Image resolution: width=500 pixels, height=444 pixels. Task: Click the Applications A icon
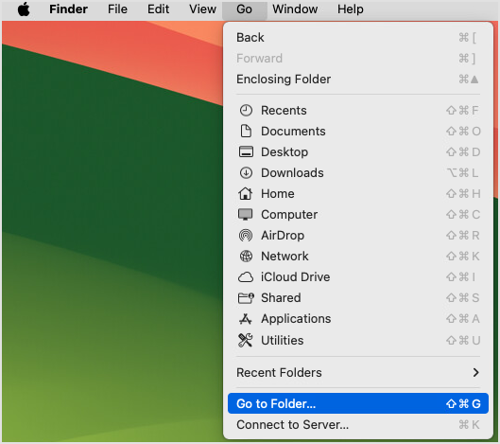point(245,319)
